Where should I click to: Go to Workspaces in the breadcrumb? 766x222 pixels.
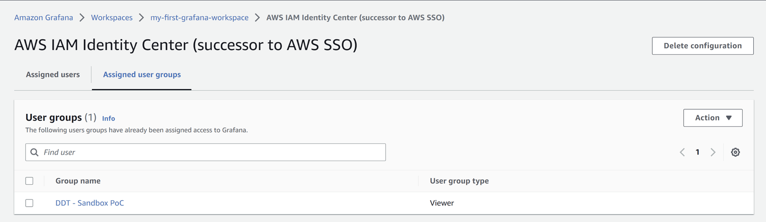click(x=112, y=18)
